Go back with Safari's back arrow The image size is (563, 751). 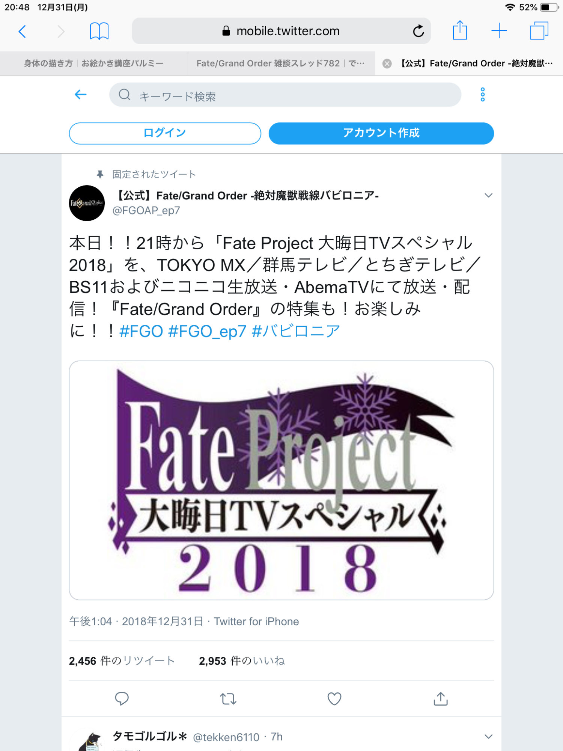[23, 31]
